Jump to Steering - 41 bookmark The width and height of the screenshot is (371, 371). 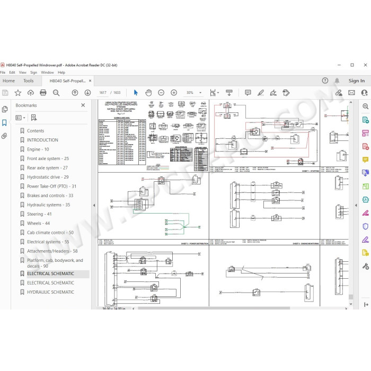coord(39,214)
